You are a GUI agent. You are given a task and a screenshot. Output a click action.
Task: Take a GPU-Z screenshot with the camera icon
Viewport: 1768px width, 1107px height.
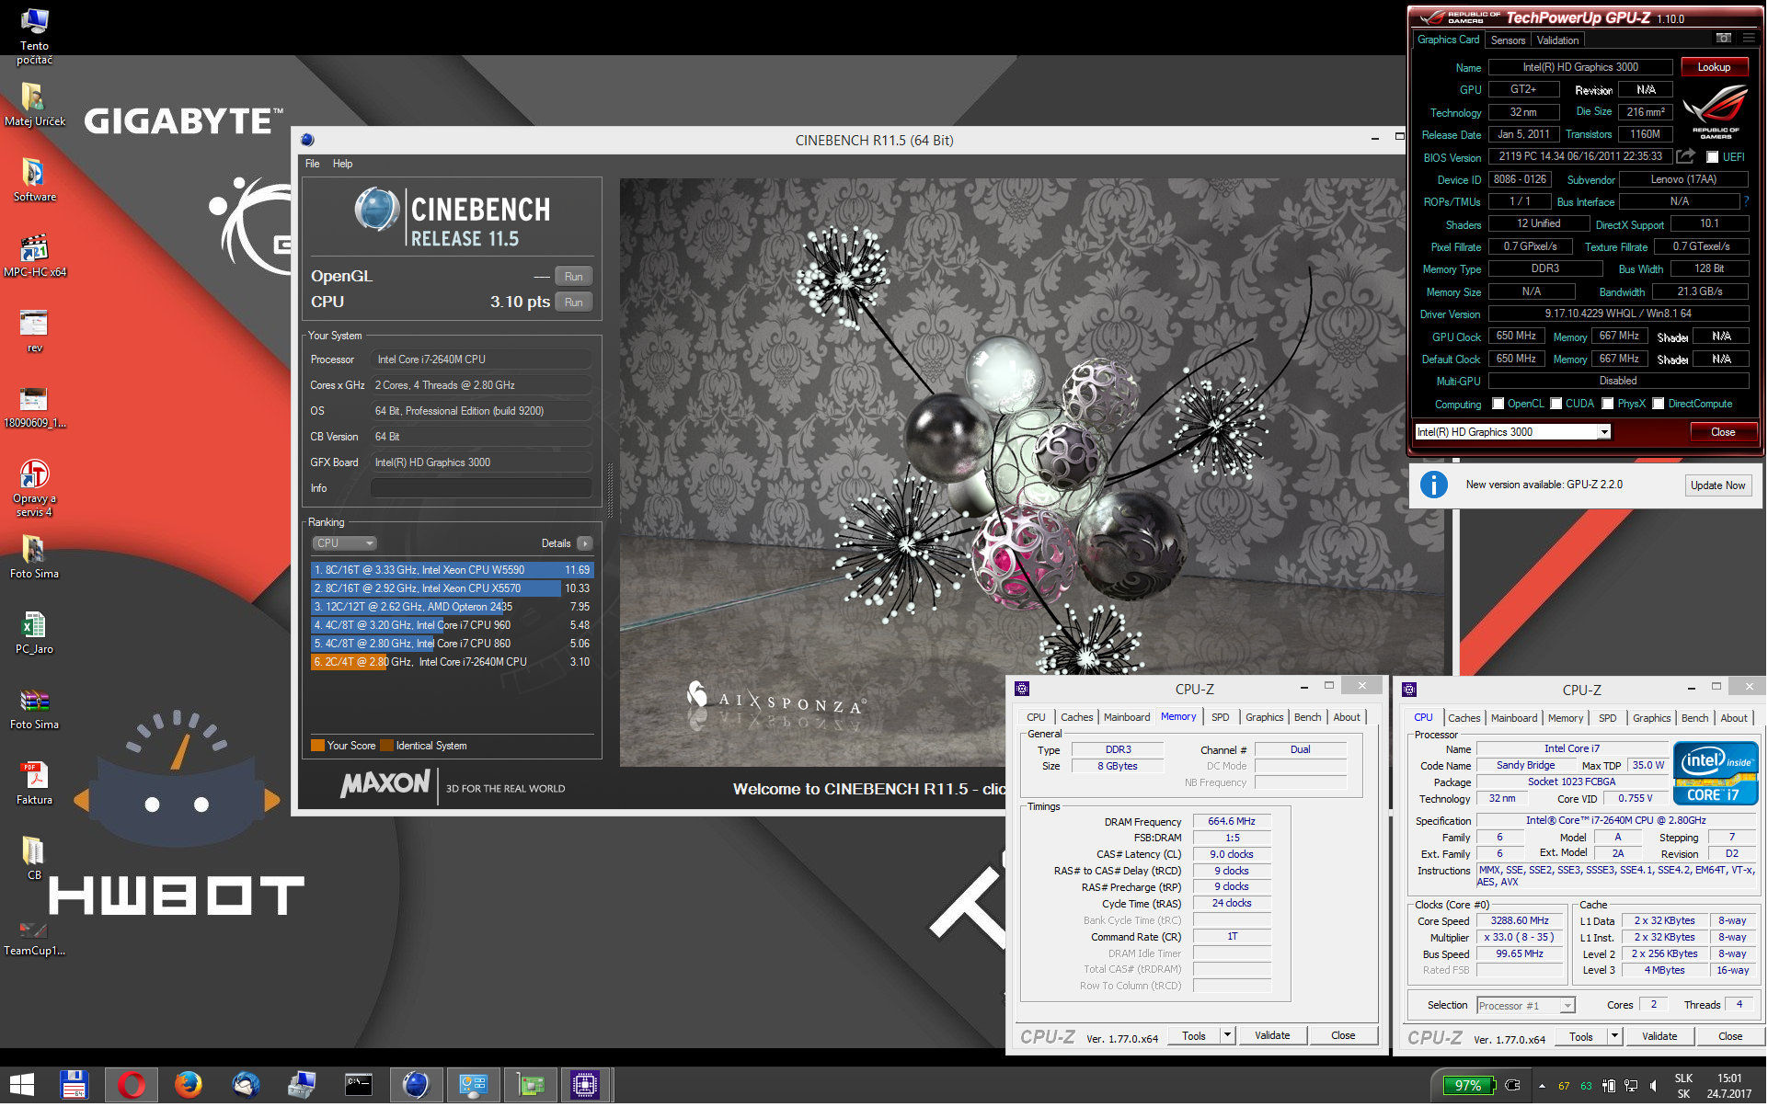(x=1724, y=39)
